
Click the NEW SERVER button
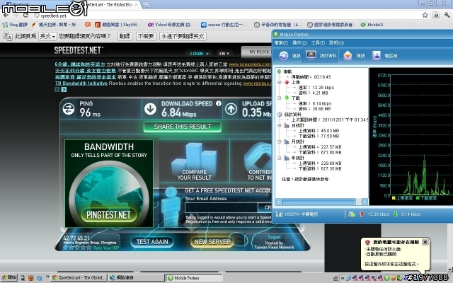(212, 242)
